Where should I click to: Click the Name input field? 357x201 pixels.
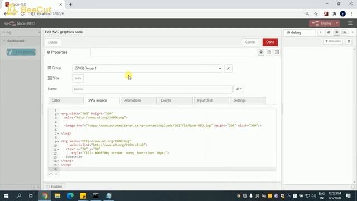click(x=152, y=89)
